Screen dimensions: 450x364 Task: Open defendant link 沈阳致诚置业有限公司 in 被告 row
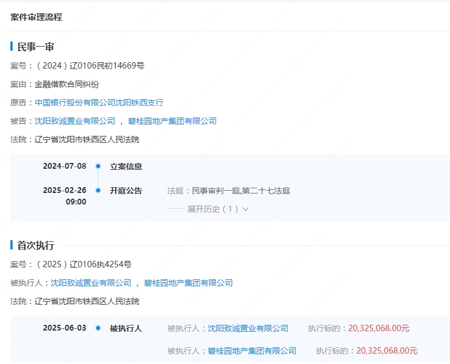pos(75,121)
